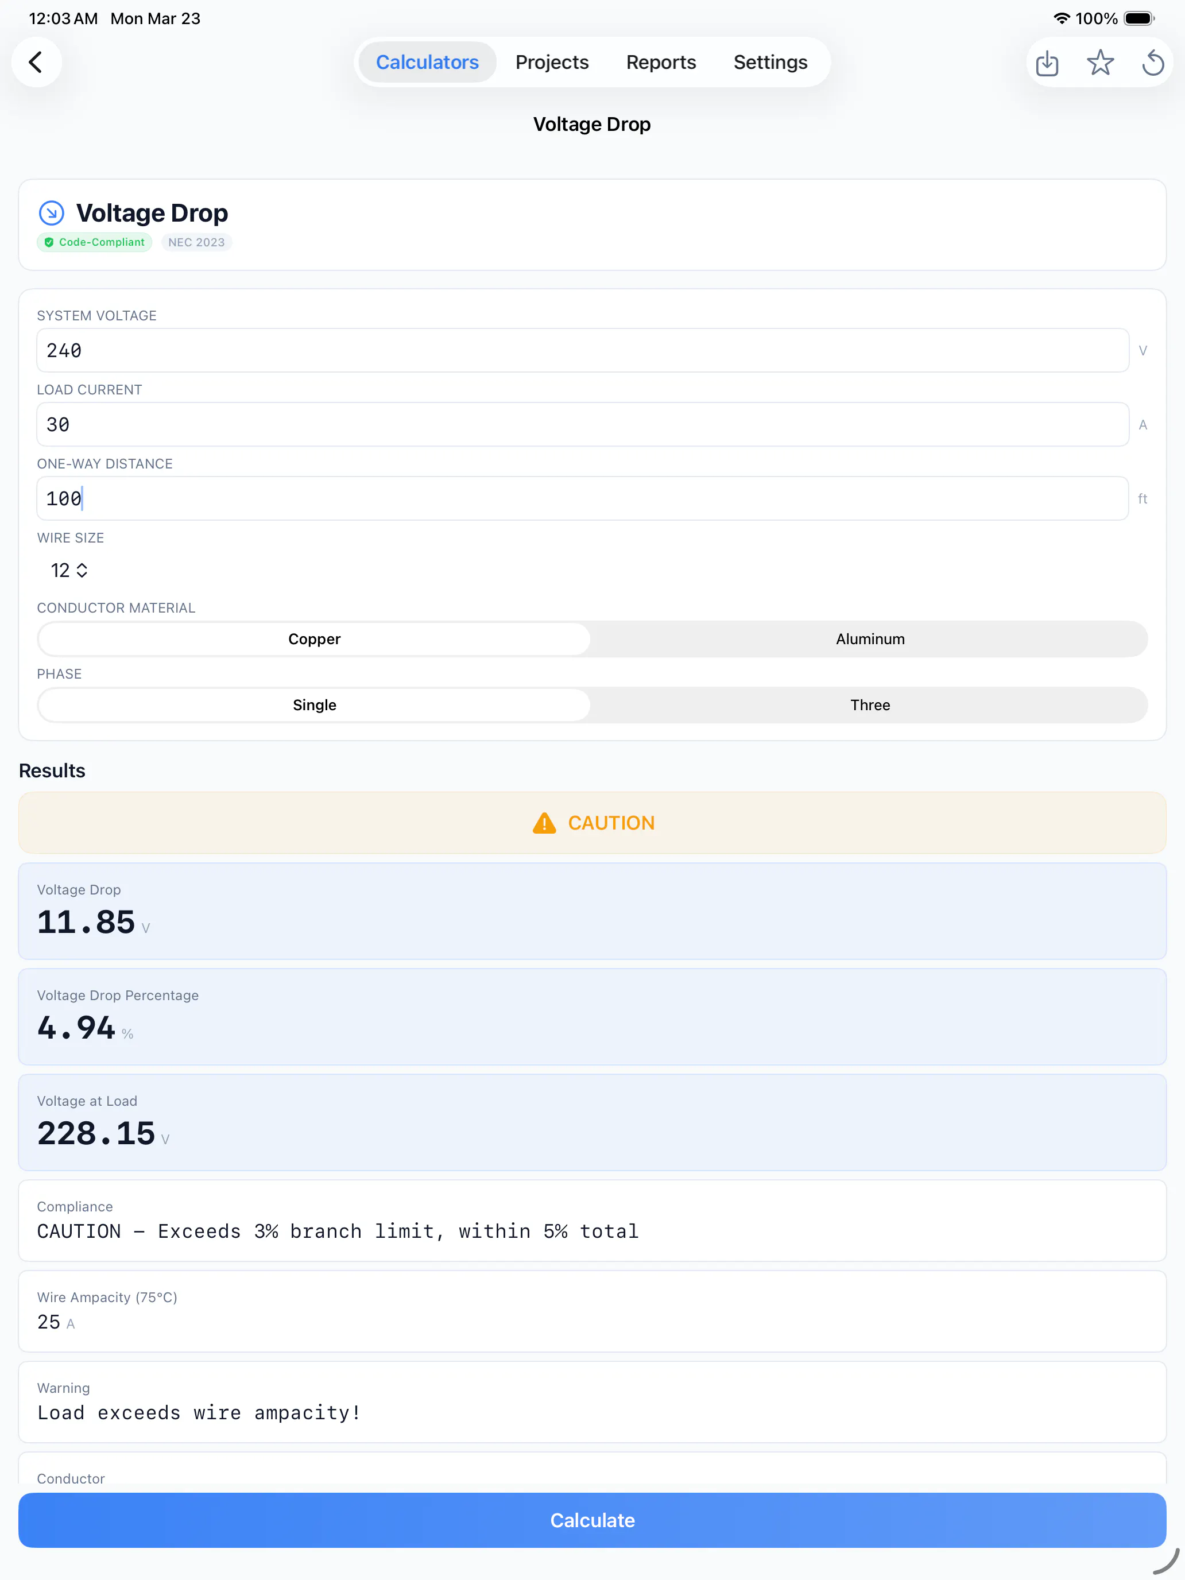The height and width of the screenshot is (1580, 1185).
Task: Tap the green Code-Compliant shield badge
Action: (x=94, y=242)
